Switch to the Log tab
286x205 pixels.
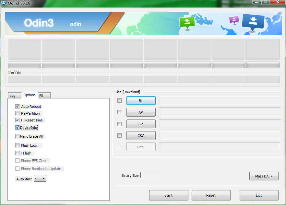(13, 96)
